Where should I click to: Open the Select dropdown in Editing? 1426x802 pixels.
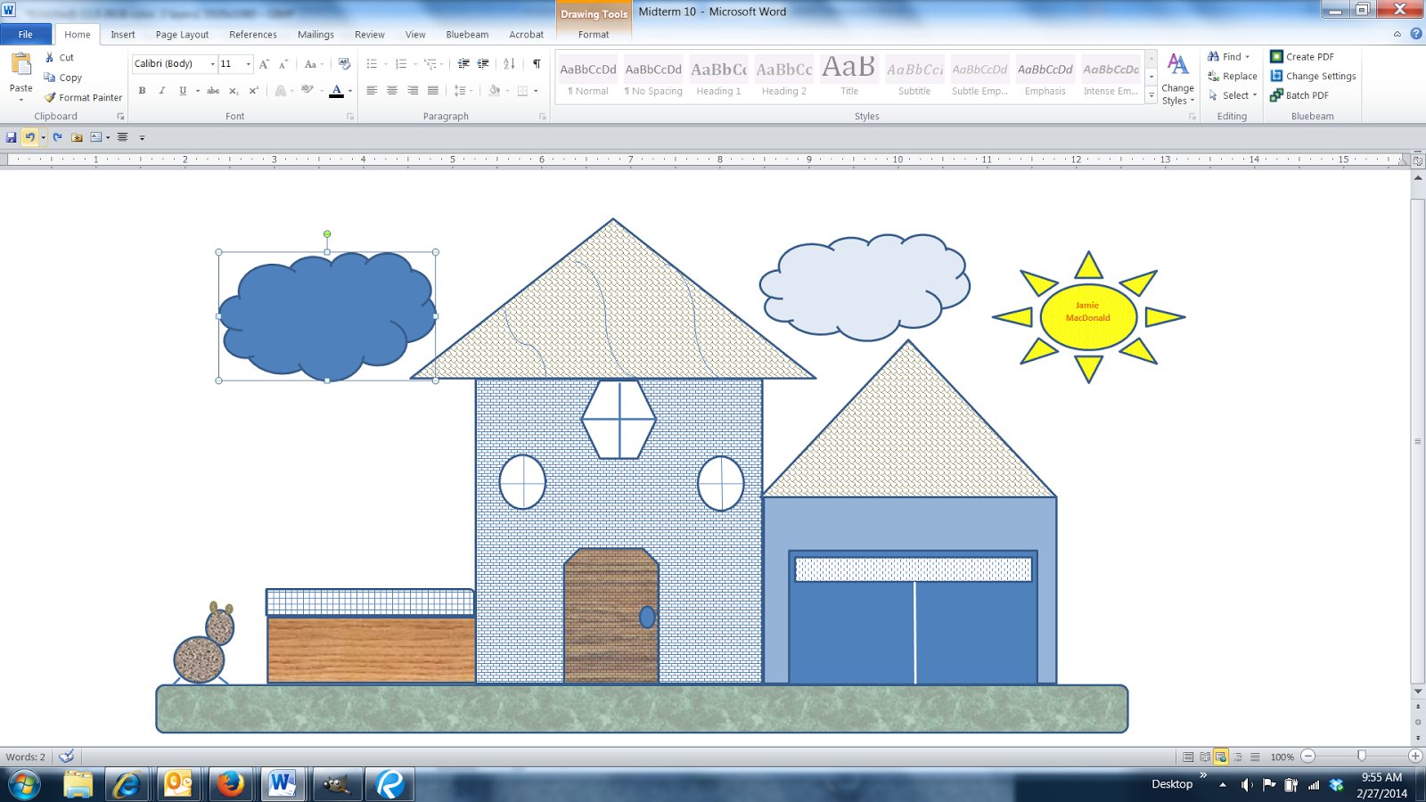[x=1233, y=95]
